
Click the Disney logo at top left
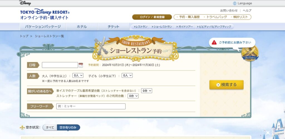coord(25,3)
